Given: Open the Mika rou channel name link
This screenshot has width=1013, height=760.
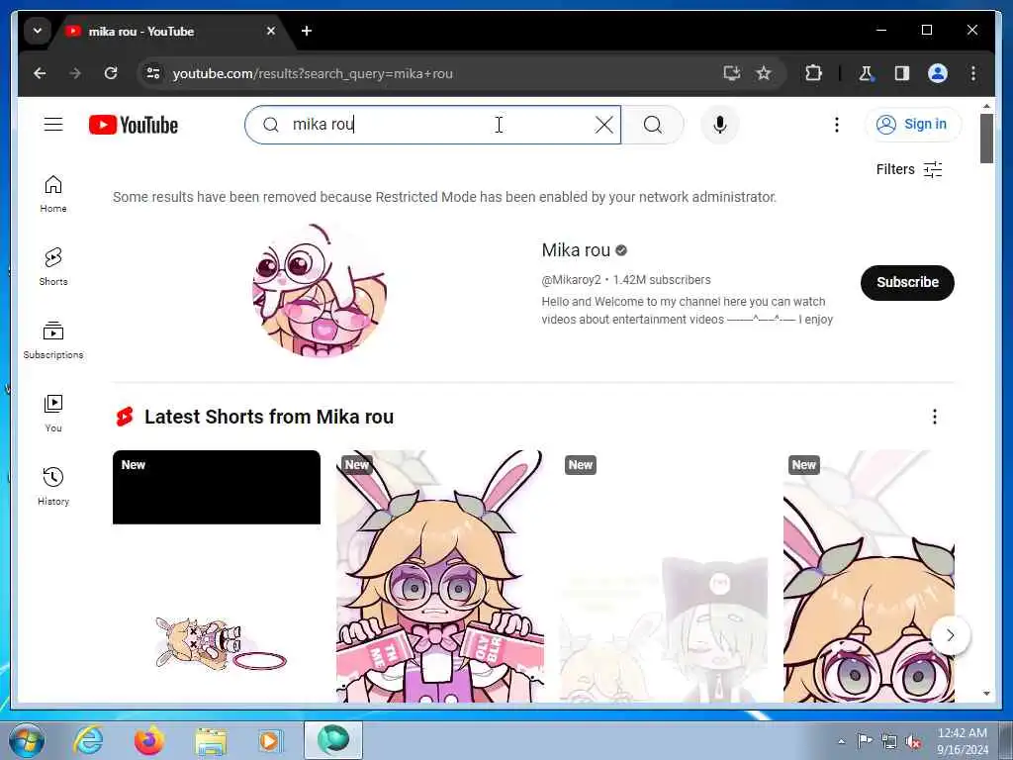Looking at the screenshot, I should pyautogui.click(x=576, y=250).
